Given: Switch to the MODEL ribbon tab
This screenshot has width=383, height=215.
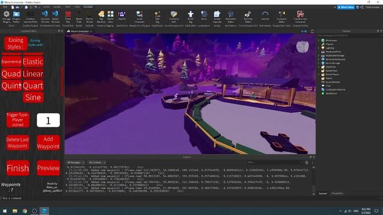Looking at the screenshot, I should tap(57, 7).
